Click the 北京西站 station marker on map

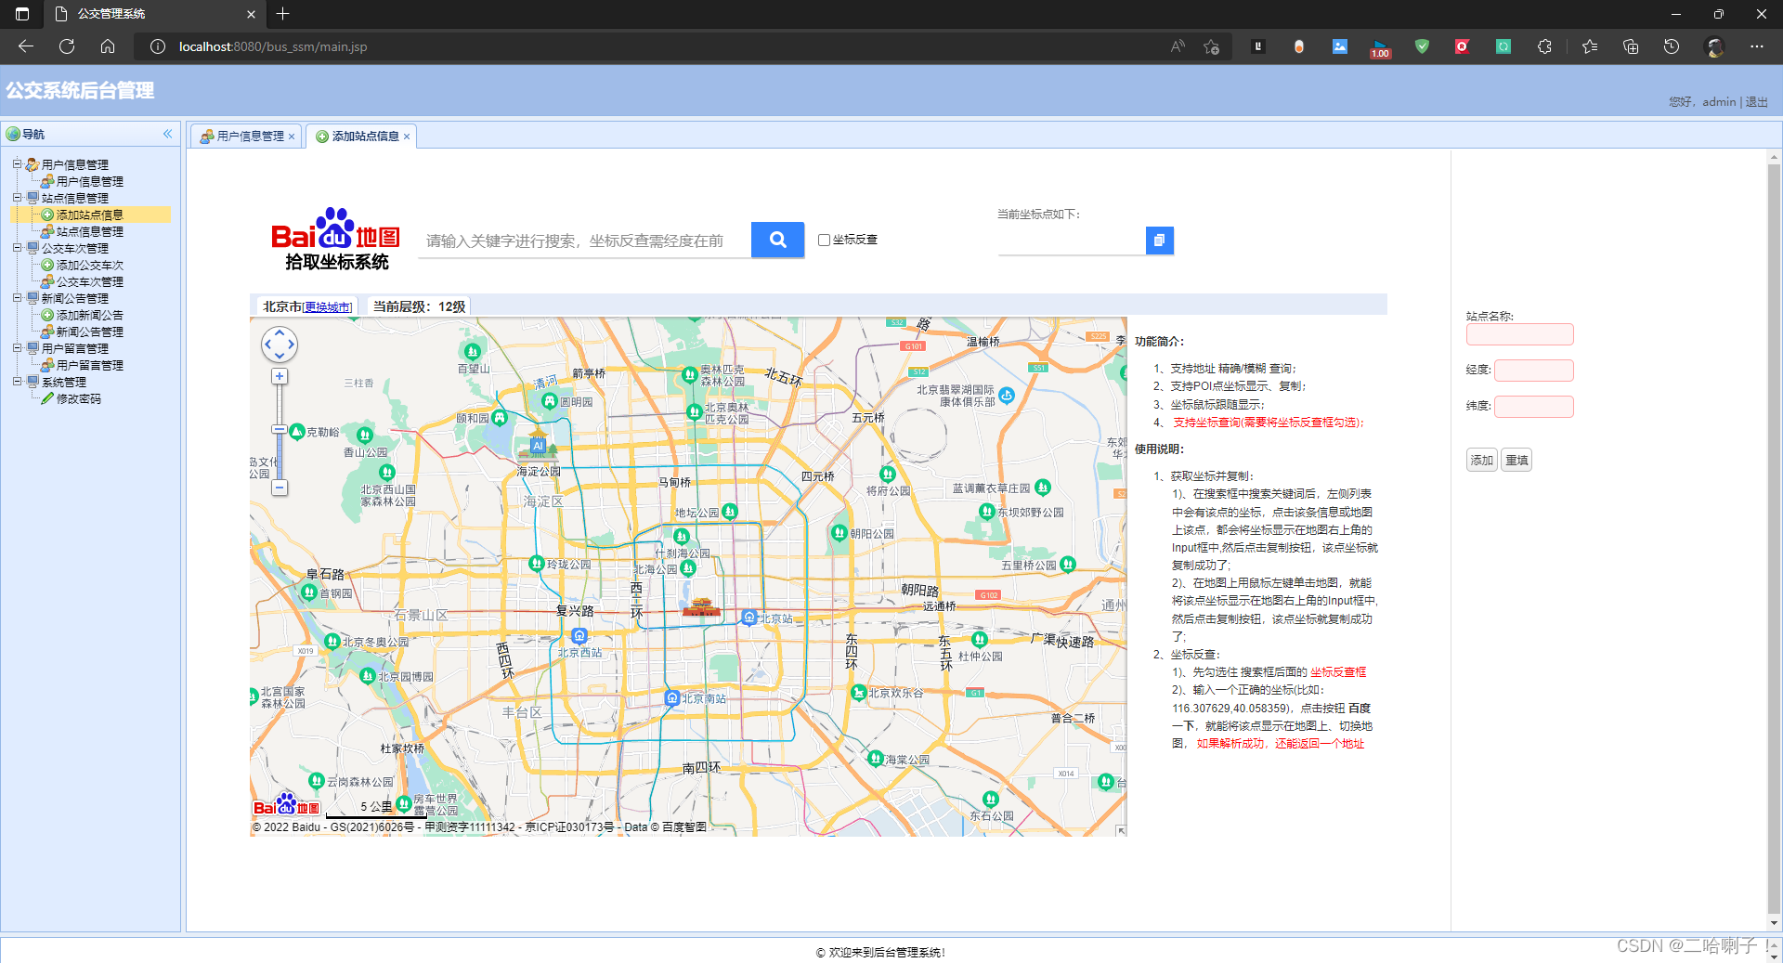point(579,636)
